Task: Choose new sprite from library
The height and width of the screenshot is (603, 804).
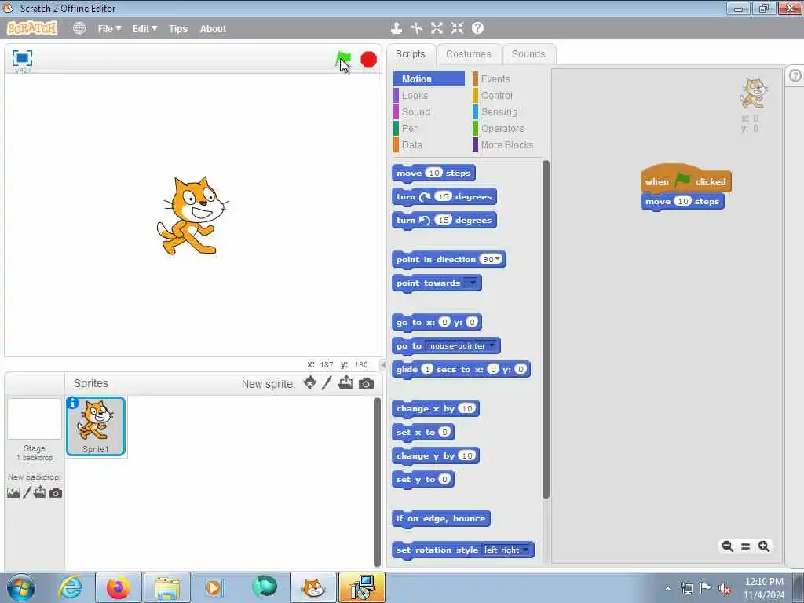Action: coord(309,382)
